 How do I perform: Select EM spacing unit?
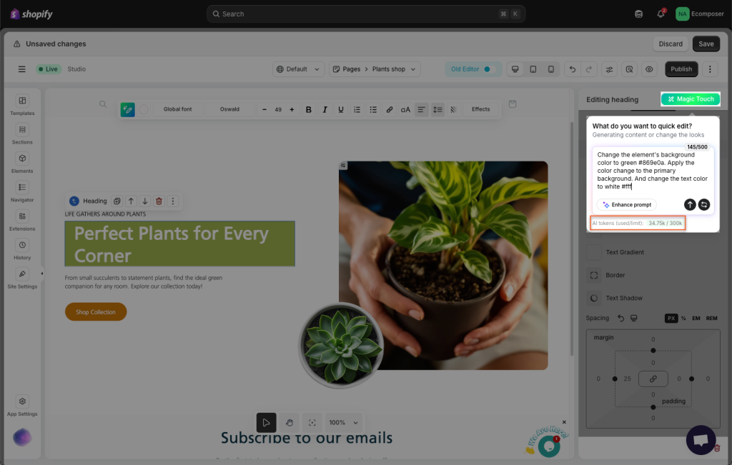pyautogui.click(x=696, y=318)
